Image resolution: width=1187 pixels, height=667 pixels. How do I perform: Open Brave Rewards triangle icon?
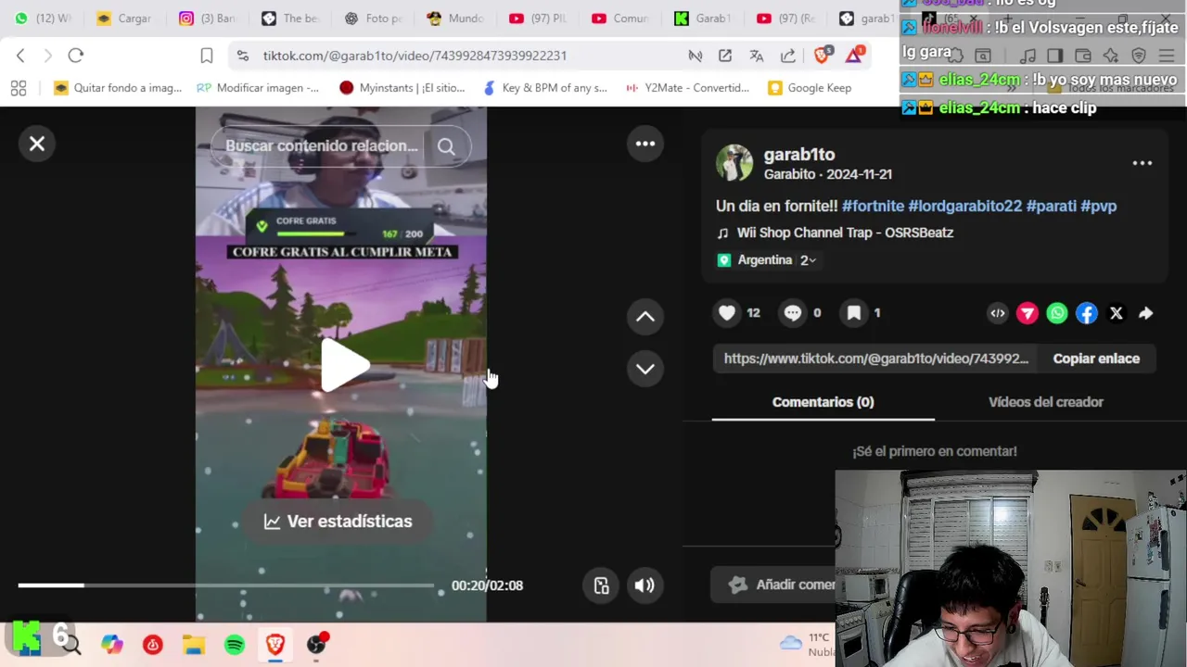click(x=854, y=56)
